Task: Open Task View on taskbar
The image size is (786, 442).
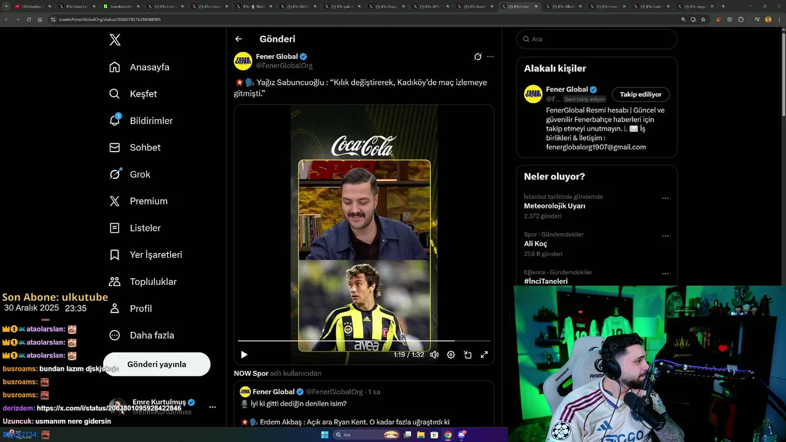Action: tap(407, 435)
